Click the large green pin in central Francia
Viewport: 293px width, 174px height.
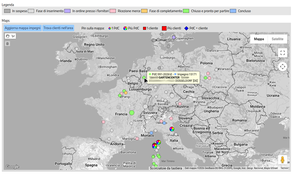click(x=132, y=113)
